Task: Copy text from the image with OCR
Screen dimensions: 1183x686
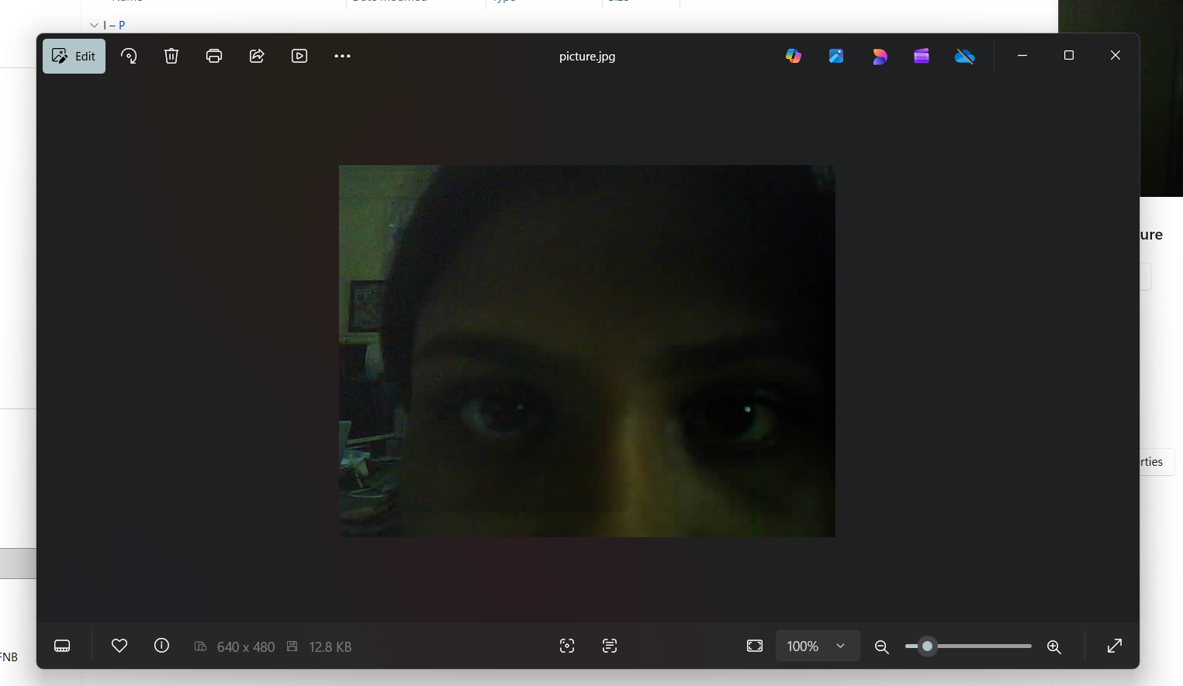Action: pyautogui.click(x=610, y=646)
